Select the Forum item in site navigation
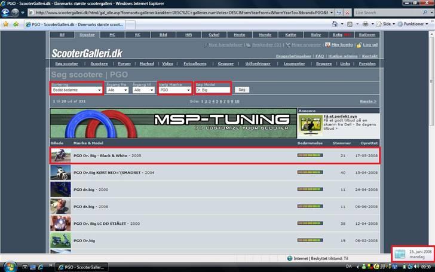This screenshot has width=435, height=272. pyautogui.click(x=124, y=63)
